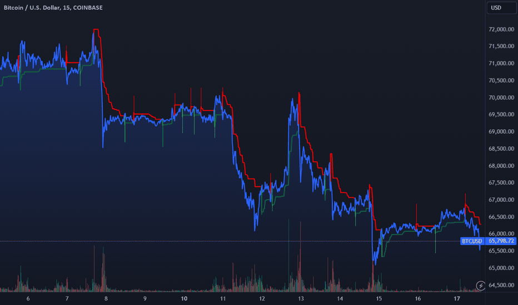Image resolution: width=518 pixels, height=305 pixels.
Task: Click the 66,500.00 price axis label
Action: [501, 217]
